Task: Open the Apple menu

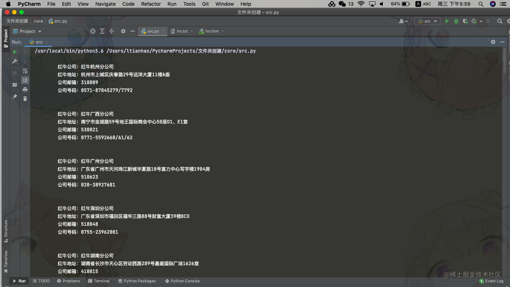Action: 8,4
